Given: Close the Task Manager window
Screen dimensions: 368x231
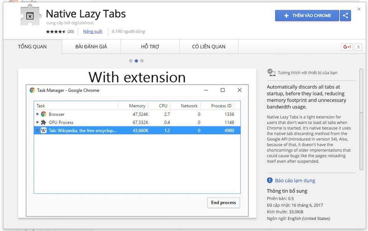Looking at the screenshot, I should coord(239,90).
